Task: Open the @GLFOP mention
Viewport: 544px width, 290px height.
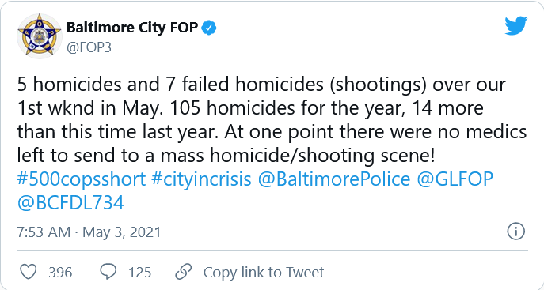Action: [x=455, y=179]
